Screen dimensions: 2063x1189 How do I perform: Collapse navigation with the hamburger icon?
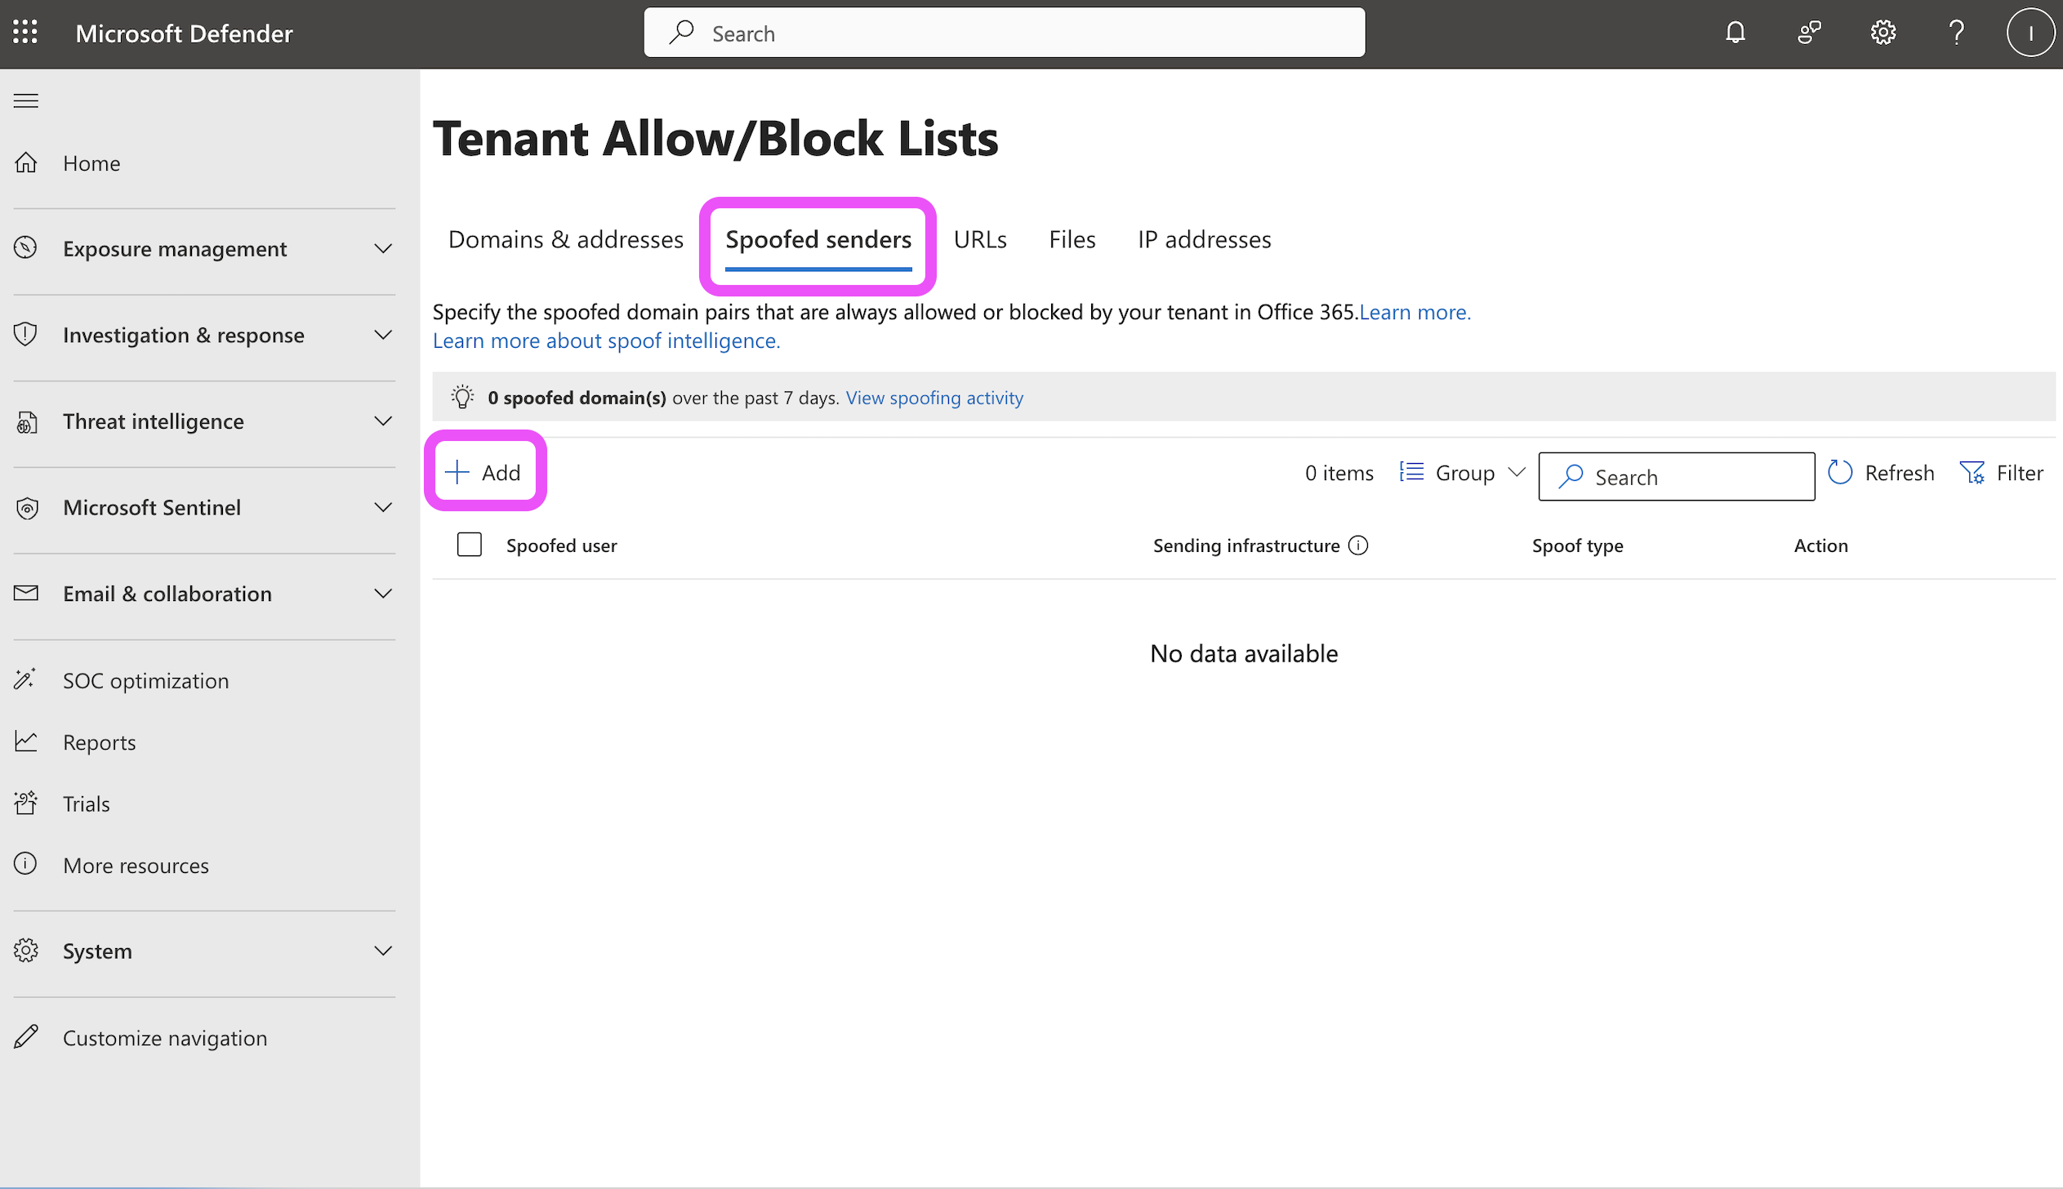[x=26, y=100]
